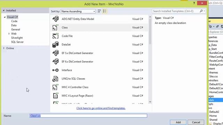Viewport: 223px width, 125px height.
Task: Select Shared folder in Solution Explorer
Action: click(x=213, y=120)
